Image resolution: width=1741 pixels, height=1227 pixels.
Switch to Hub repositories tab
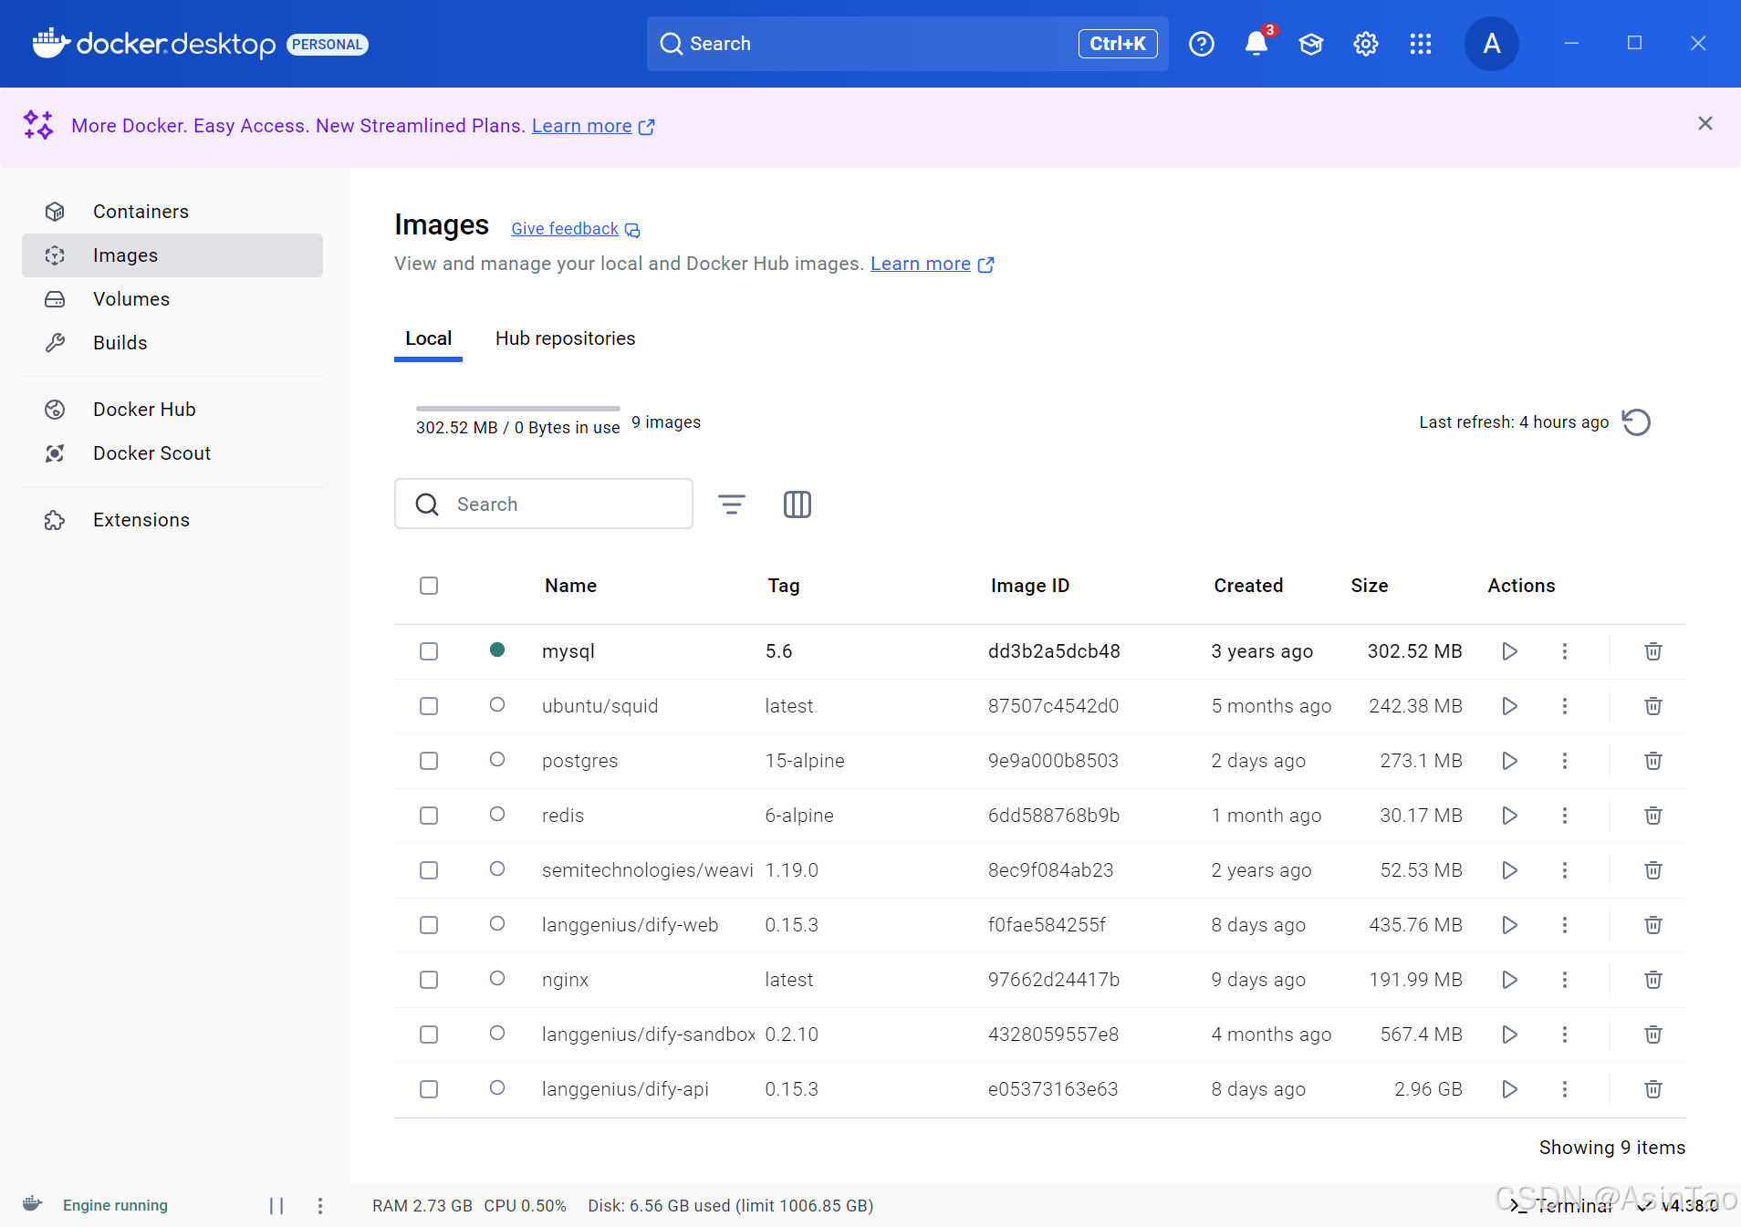click(x=565, y=338)
